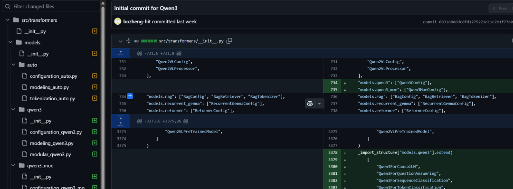This screenshot has height=189, width=513.
Task: Collapse the src/transformers/__init__.py diff
Action: pyautogui.click(x=120, y=41)
